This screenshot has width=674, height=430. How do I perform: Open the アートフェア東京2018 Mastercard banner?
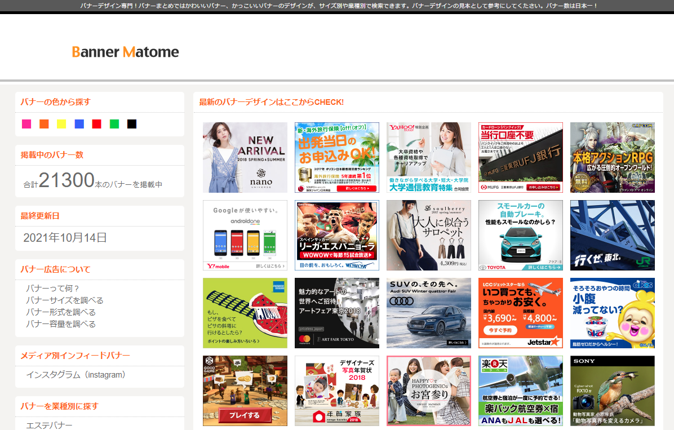[x=337, y=313]
